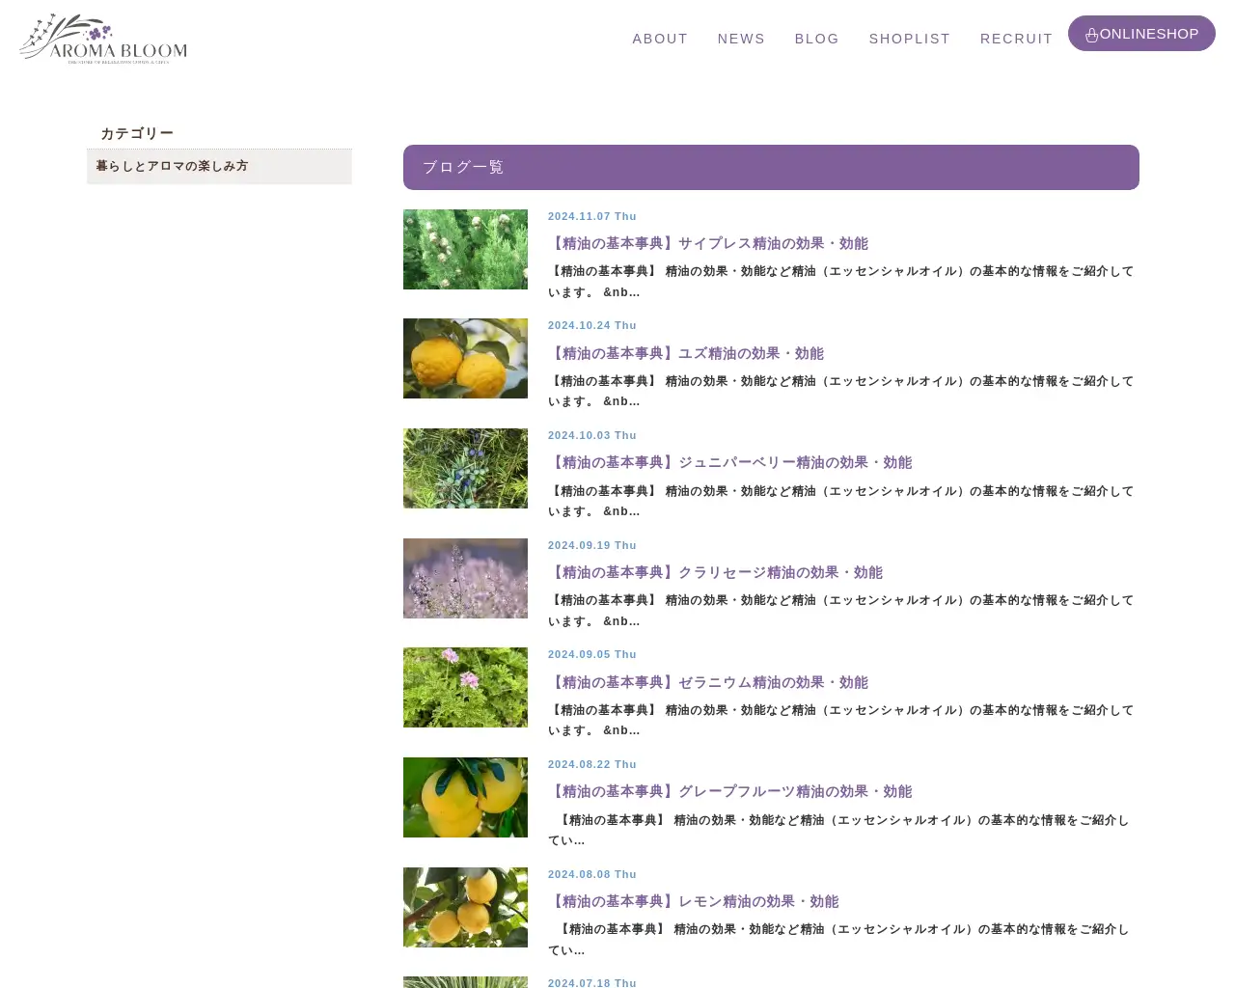
Task: Click the ブログ一覧 header banner
Action: coord(771,167)
